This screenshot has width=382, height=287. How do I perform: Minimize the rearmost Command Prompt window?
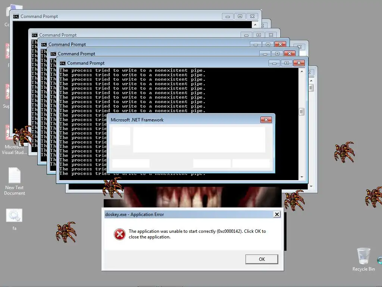click(228, 16)
